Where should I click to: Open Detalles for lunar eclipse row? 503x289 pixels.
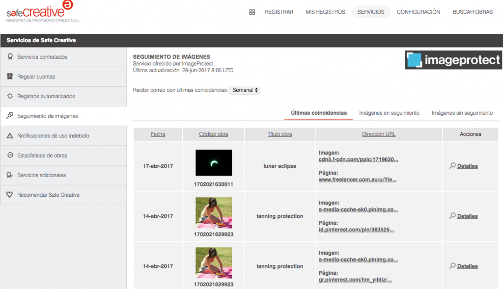click(x=467, y=166)
